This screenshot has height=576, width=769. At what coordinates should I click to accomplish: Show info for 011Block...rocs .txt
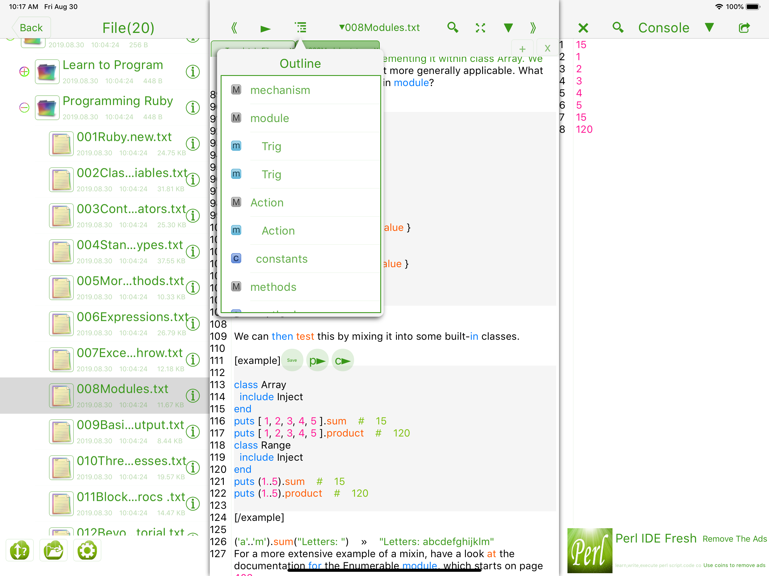pos(193,504)
